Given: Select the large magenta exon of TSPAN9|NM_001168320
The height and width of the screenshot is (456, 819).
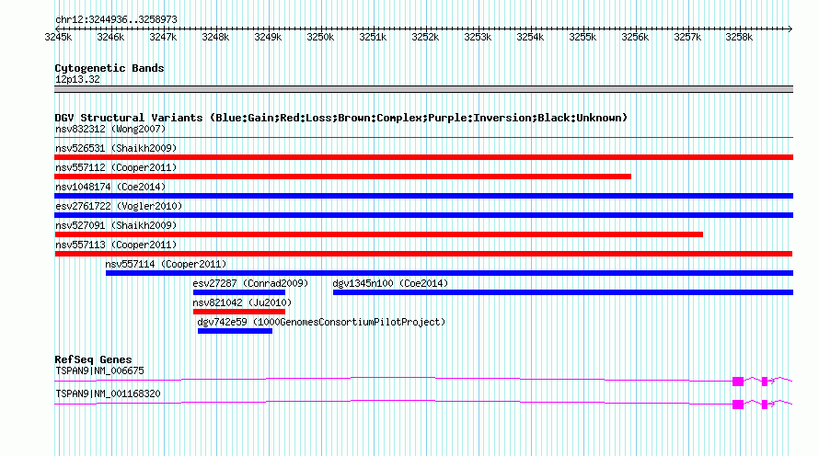Looking at the screenshot, I should tap(738, 405).
